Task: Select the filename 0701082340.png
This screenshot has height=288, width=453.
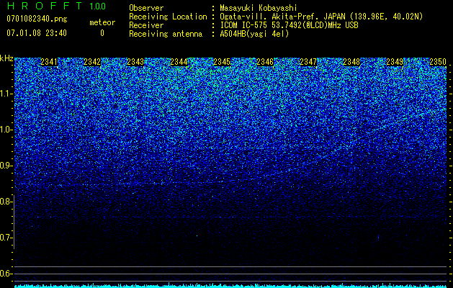Action: (37, 19)
